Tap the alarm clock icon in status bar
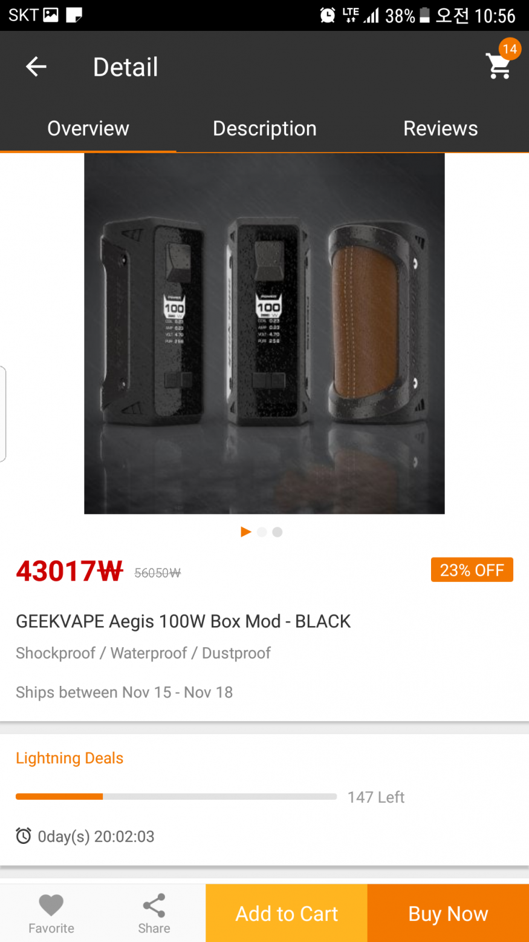529x942 pixels. click(328, 15)
